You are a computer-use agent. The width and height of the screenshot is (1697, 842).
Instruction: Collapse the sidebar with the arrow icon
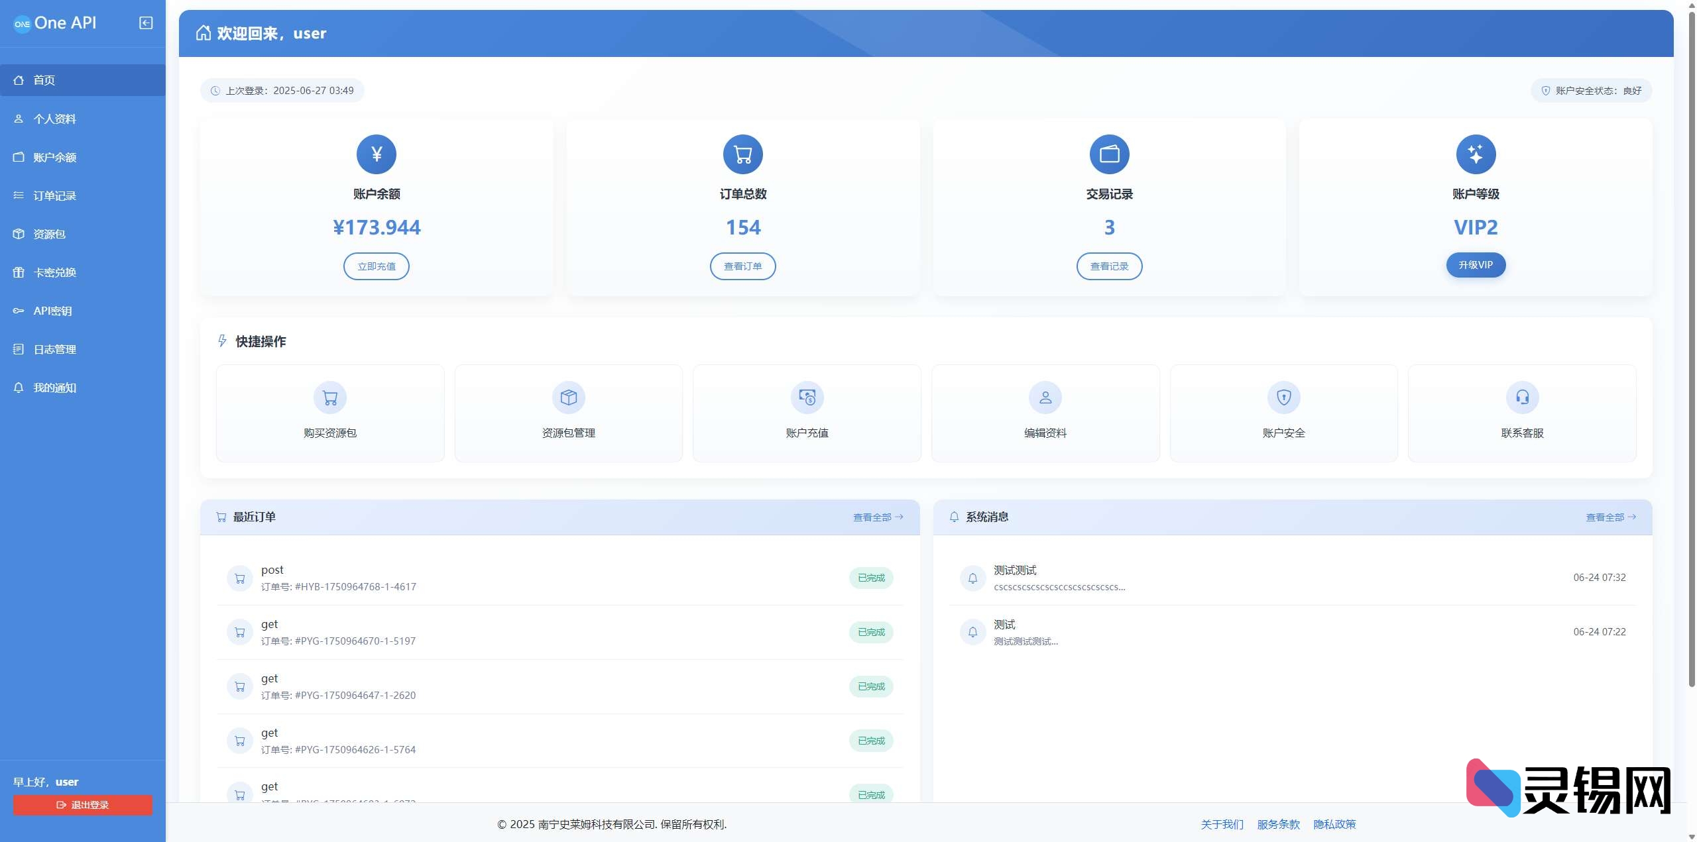point(146,23)
